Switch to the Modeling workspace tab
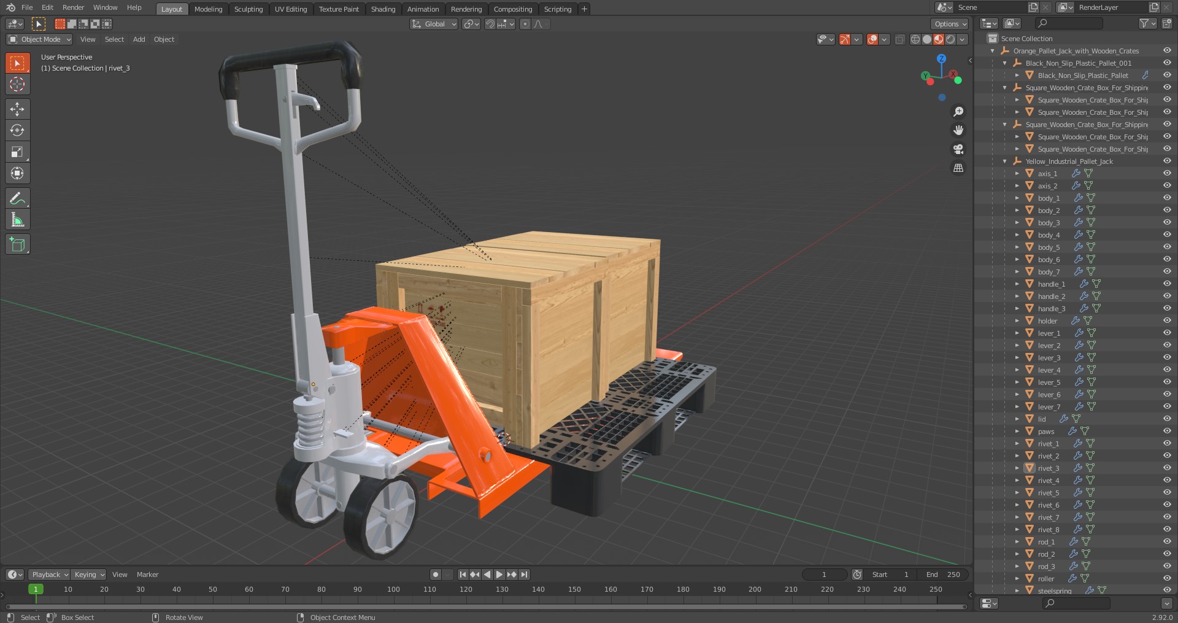Image resolution: width=1178 pixels, height=623 pixels. 208,9
